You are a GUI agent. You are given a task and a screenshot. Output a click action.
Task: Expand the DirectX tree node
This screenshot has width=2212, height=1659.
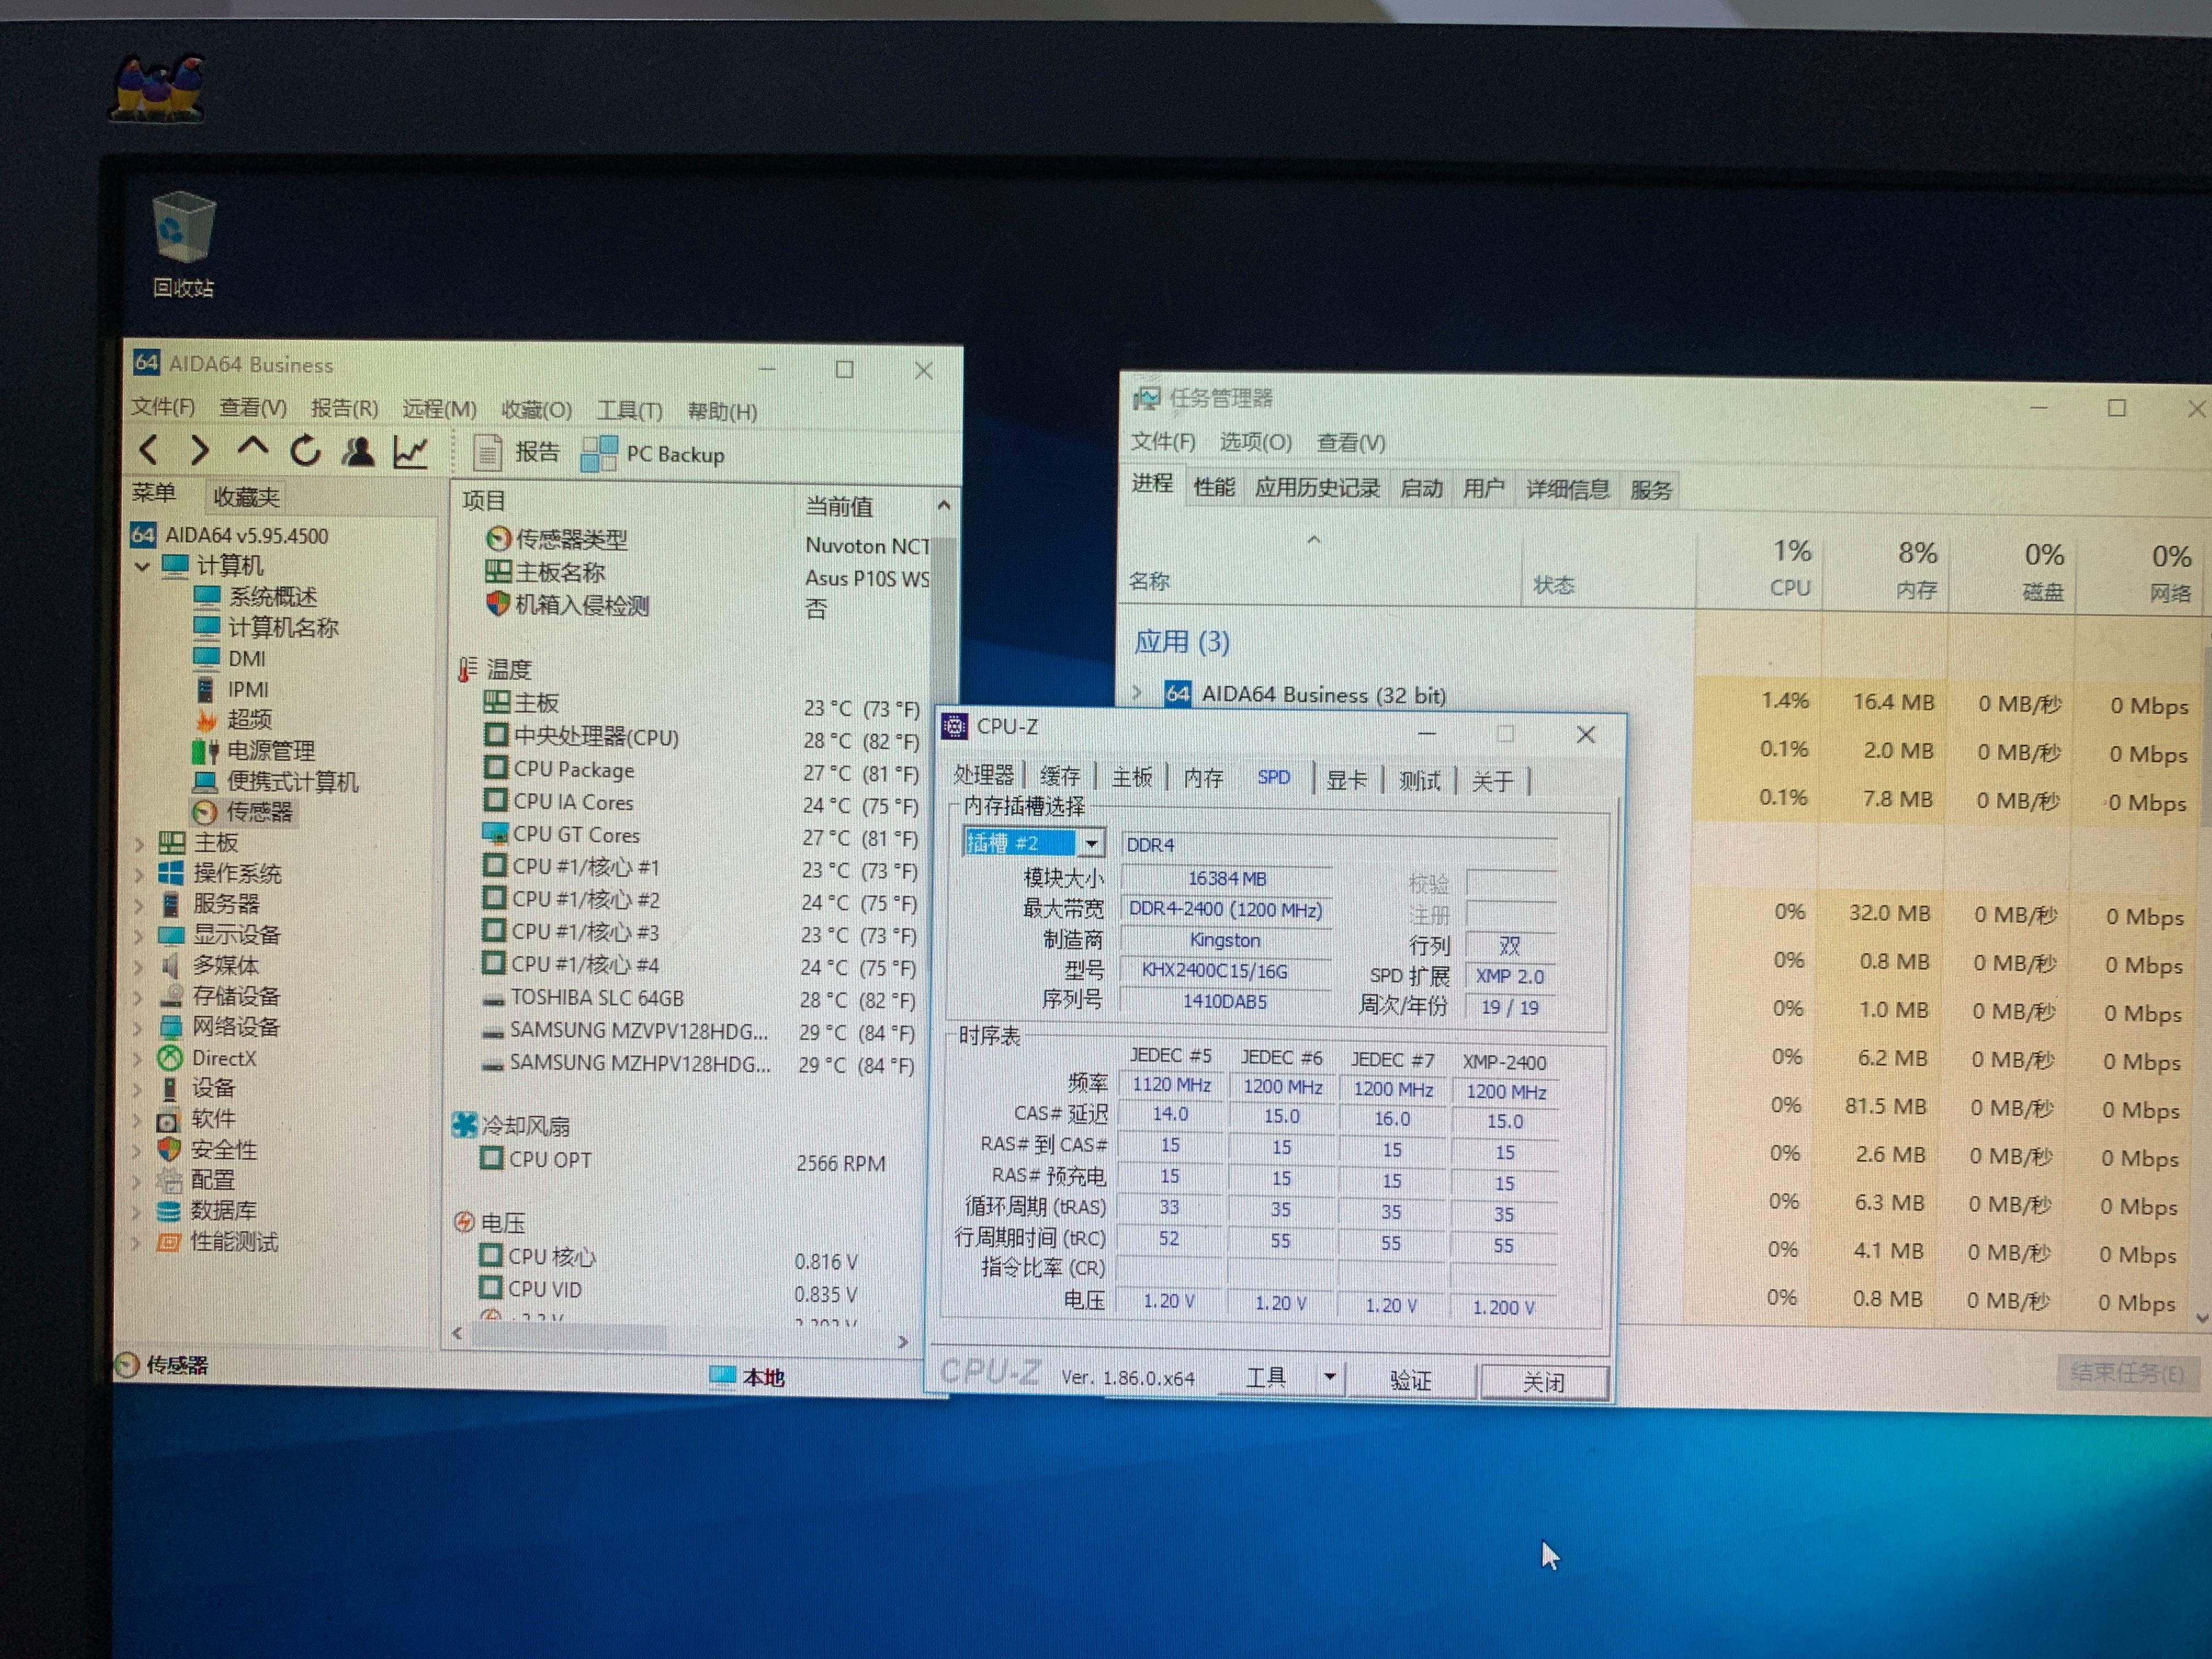[x=138, y=1058]
